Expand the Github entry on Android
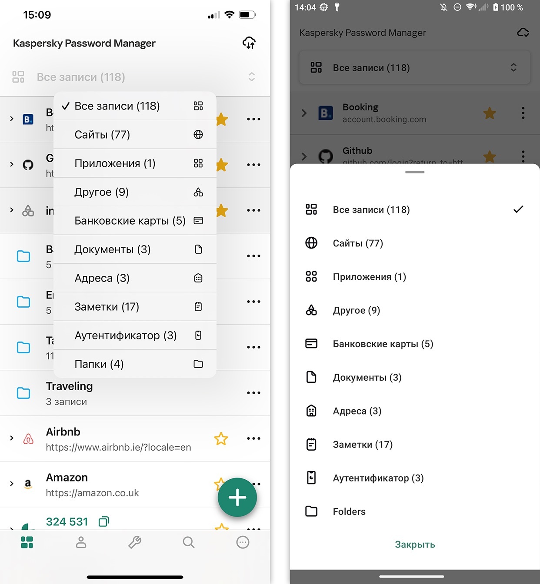Screen dimensions: 540x584 click(304, 156)
